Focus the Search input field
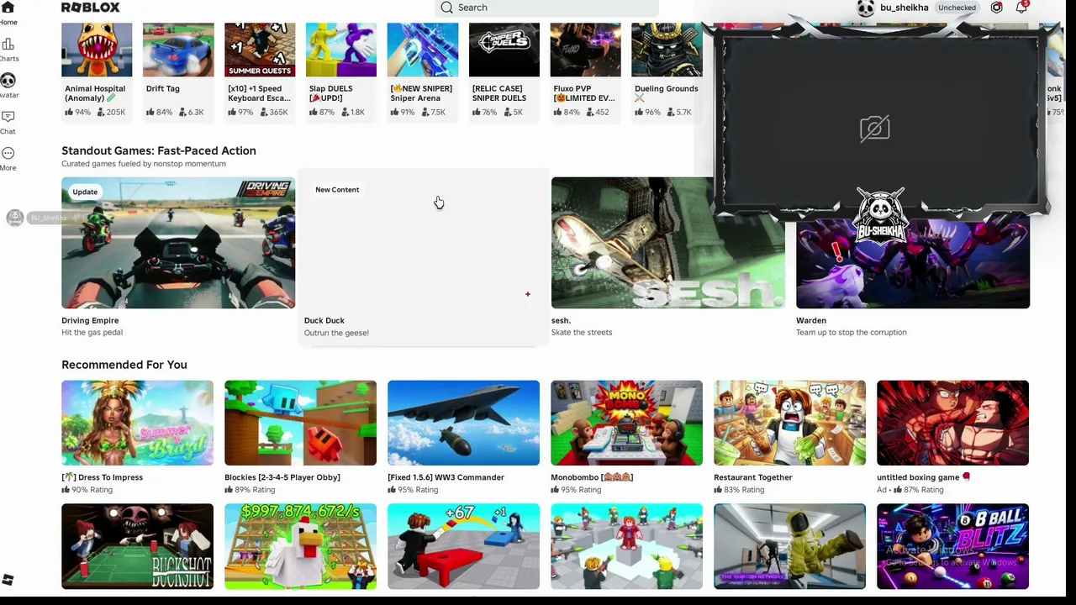 click(546, 8)
